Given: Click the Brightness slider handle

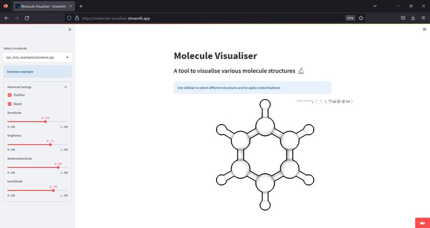Looking at the screenshot, I should (x=50, y=144).
